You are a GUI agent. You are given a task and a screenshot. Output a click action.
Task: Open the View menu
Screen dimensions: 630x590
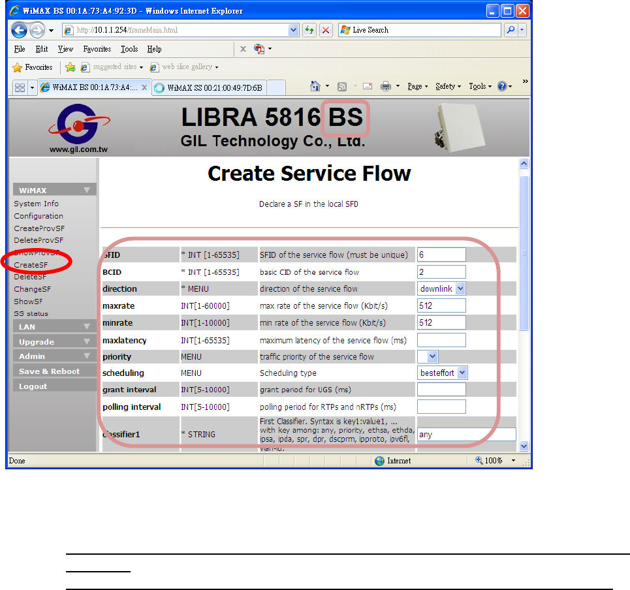65,49
